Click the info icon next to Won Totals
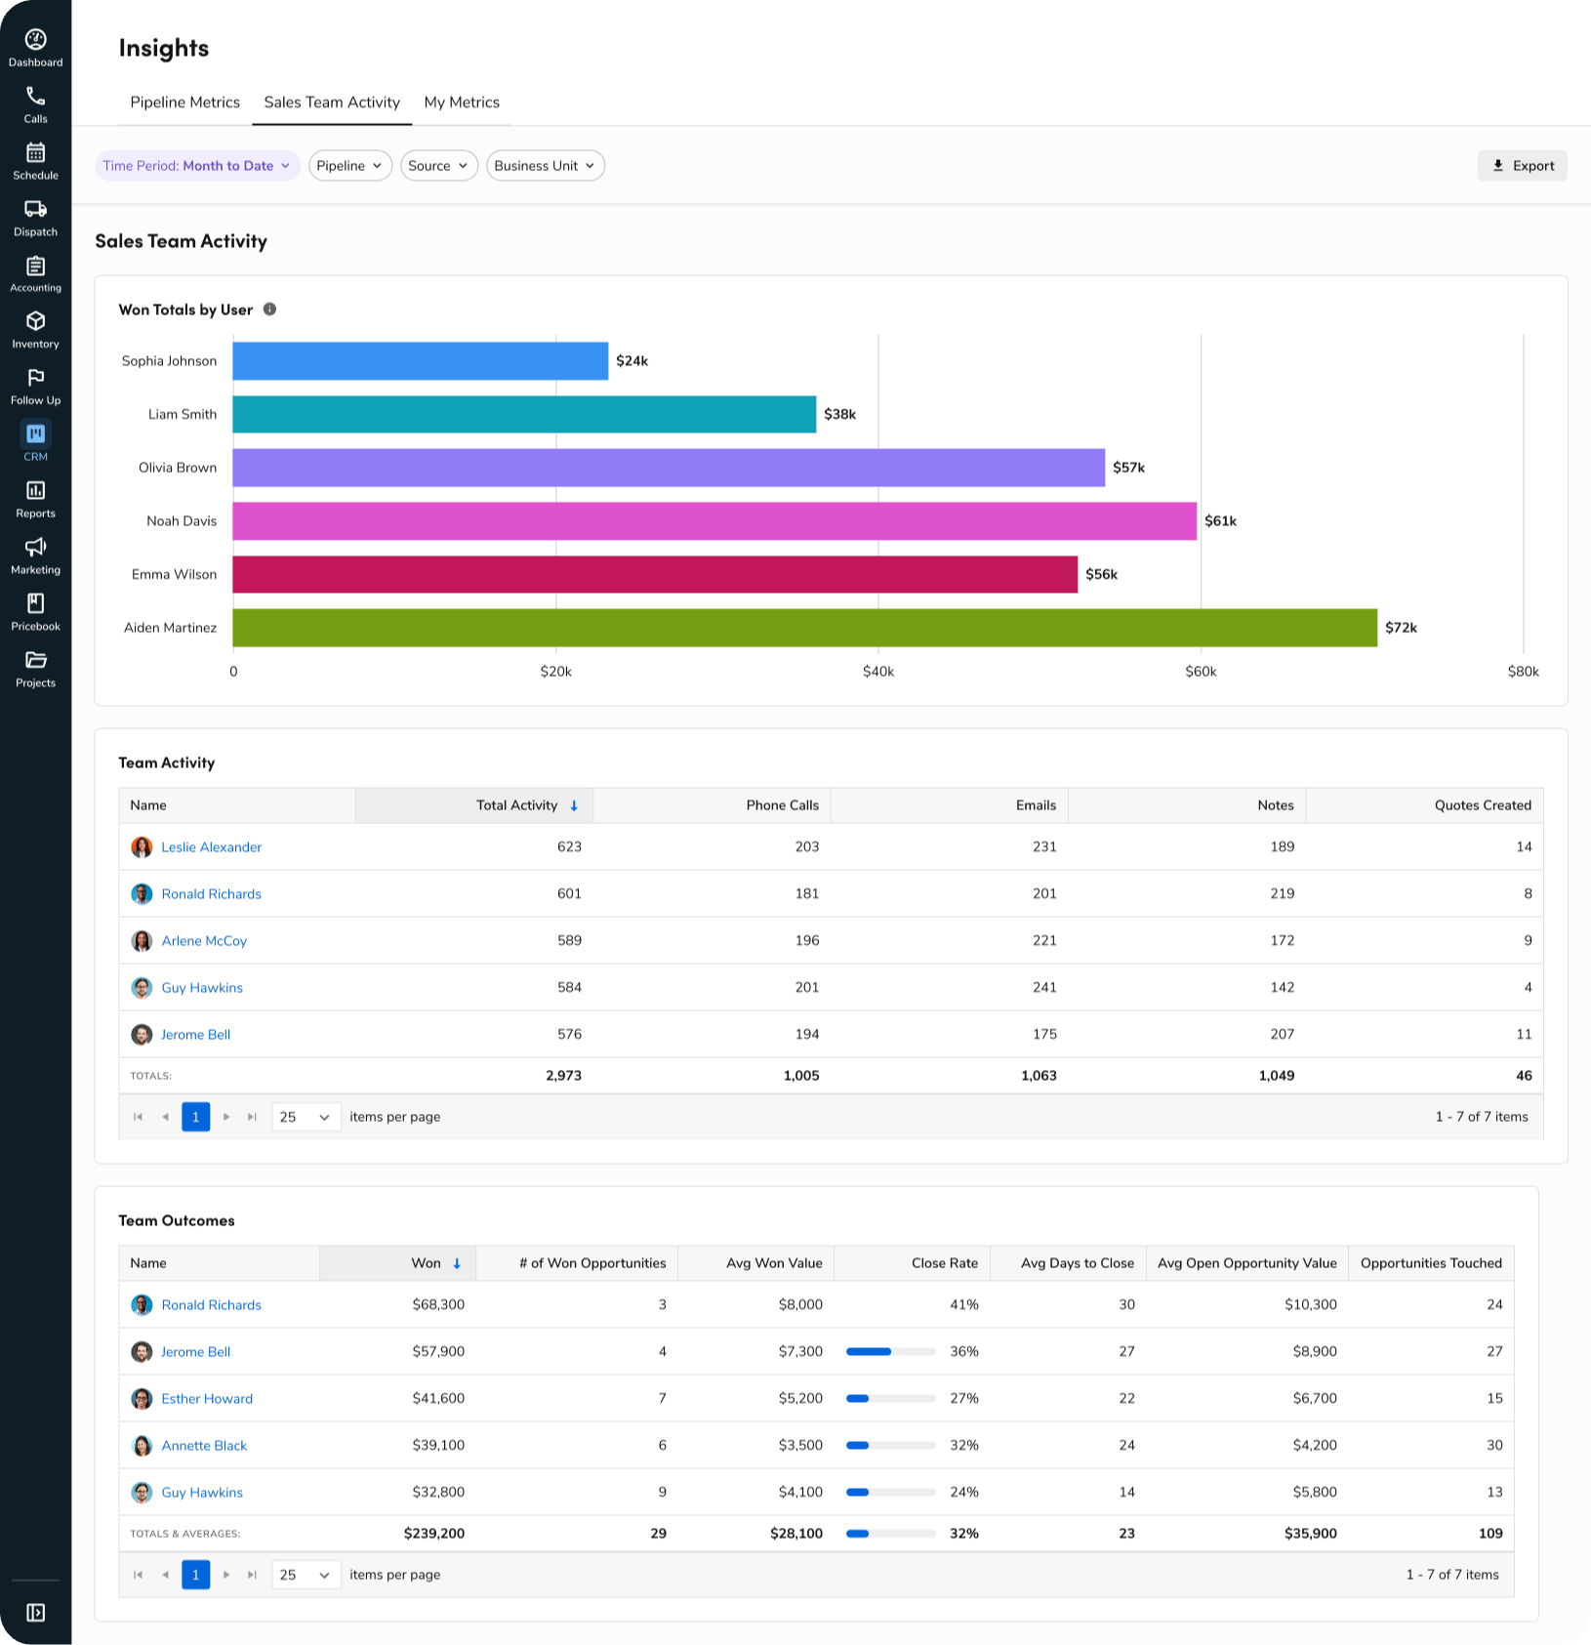 pyautogui.click(x=270, y=309)
